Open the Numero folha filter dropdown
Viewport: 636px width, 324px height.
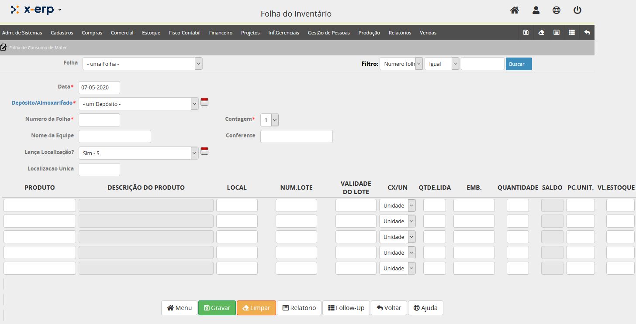[x=401, y=64]
